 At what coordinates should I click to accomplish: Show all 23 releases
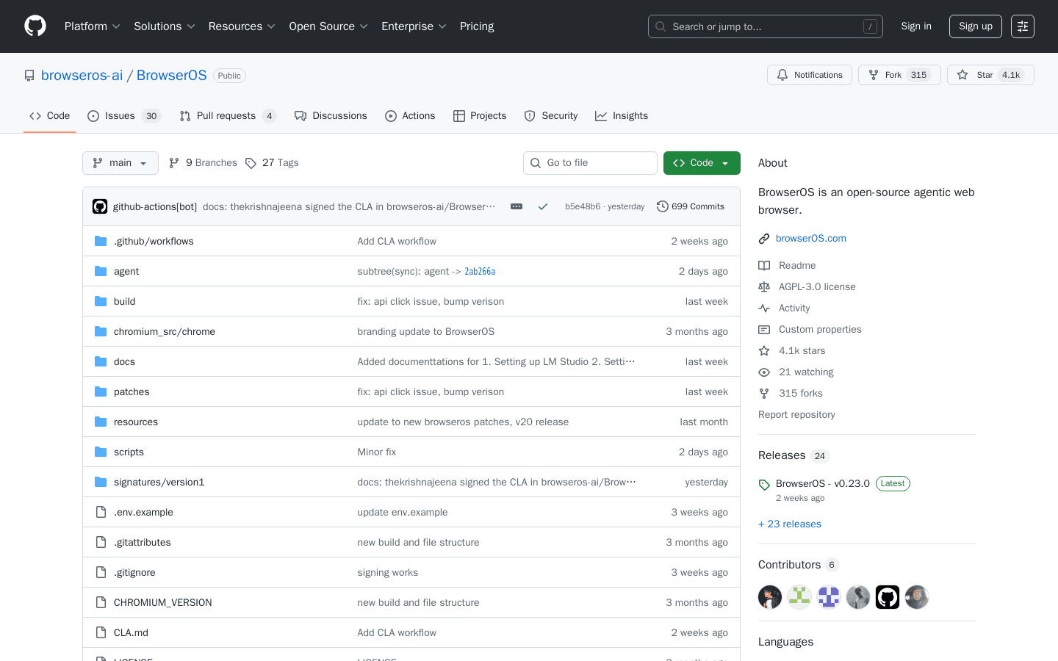[789, 524]
